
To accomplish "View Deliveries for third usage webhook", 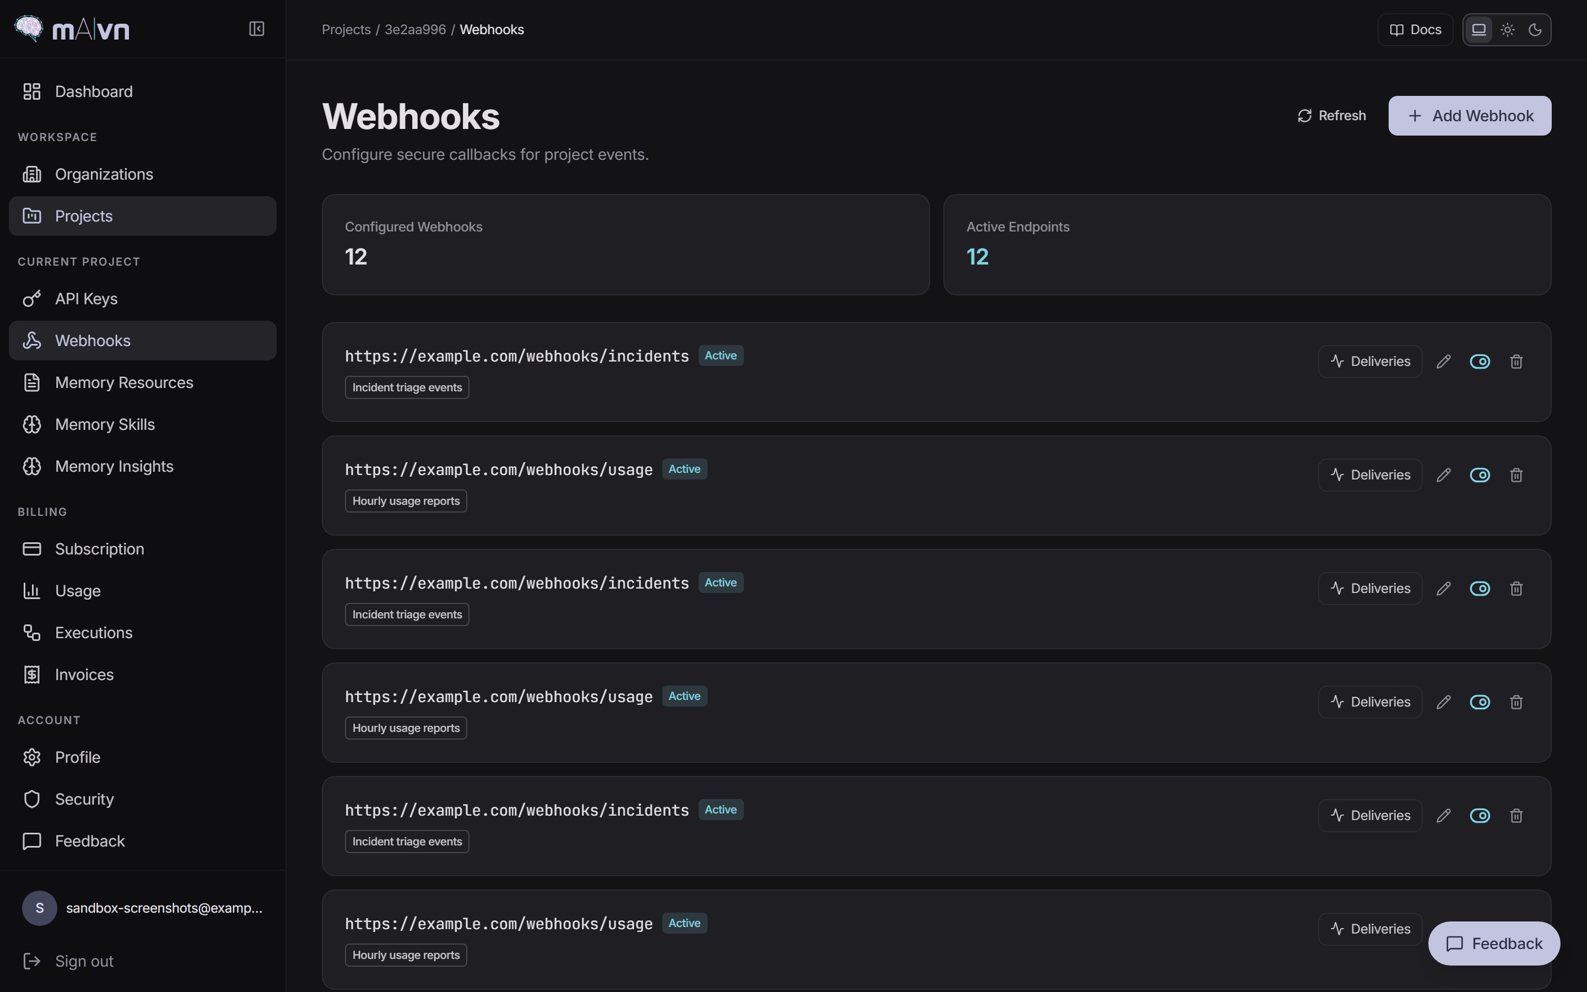I will pyautogui.click(x=1370, y=929).
